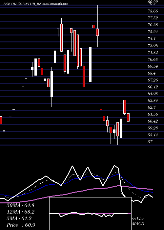The height and width of the screenshot is (230, 164).
Task: Click the 66.12 price axis label
Action: (x=153, y=87)
